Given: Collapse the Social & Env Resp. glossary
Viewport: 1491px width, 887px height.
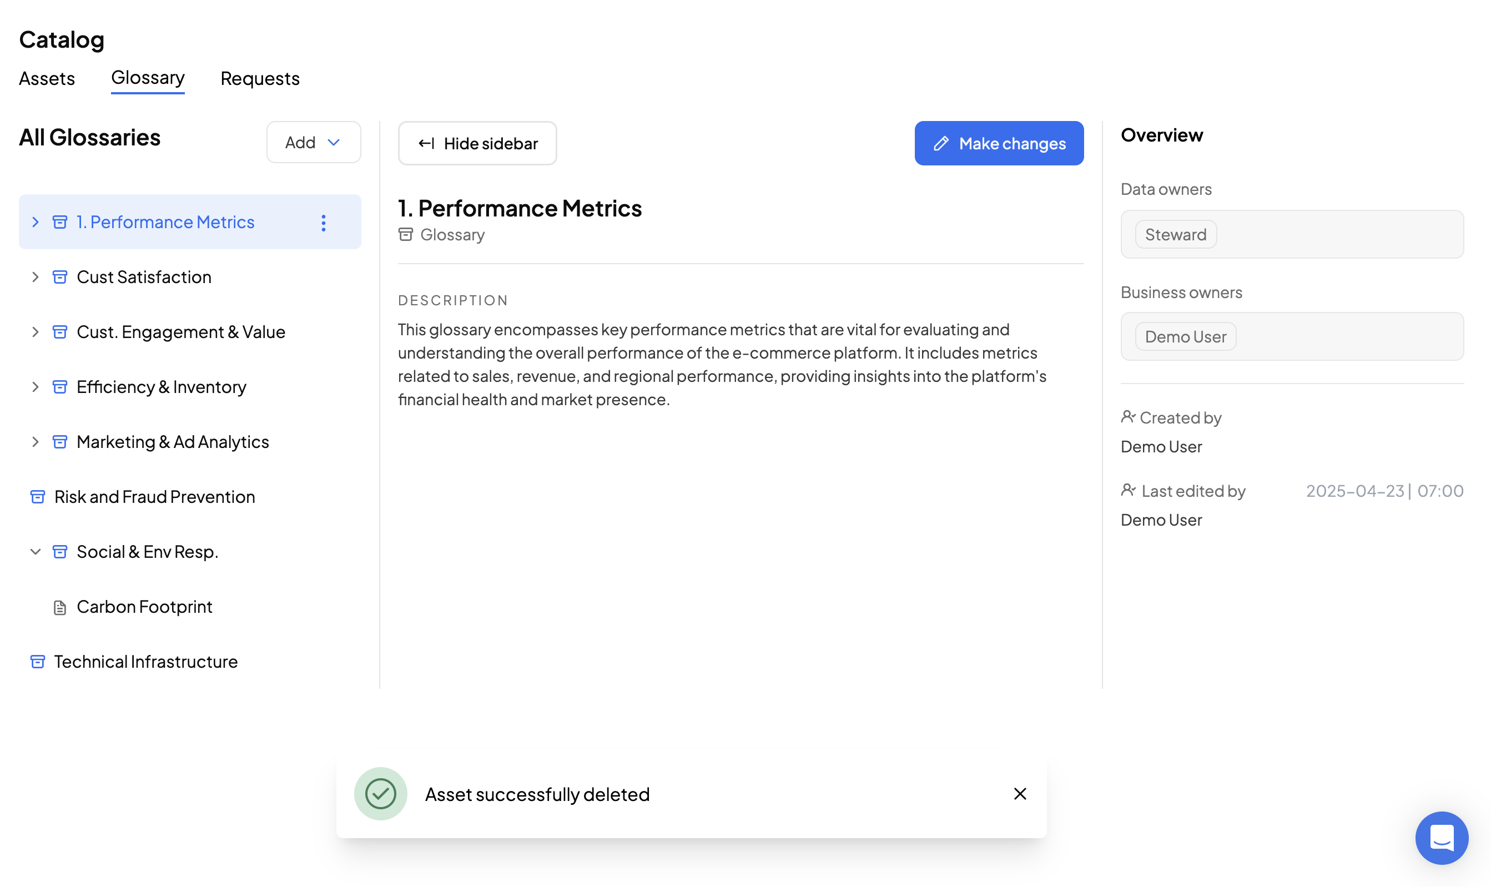Looking at the screenshot, I should tap(36, 552).
